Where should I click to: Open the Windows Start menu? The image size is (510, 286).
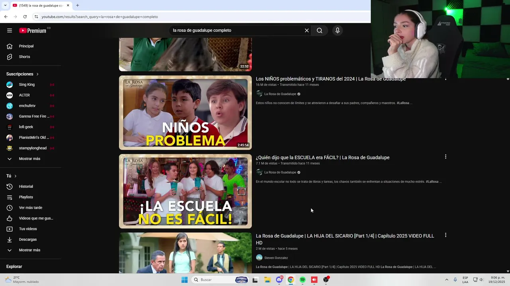coord(184,280)
